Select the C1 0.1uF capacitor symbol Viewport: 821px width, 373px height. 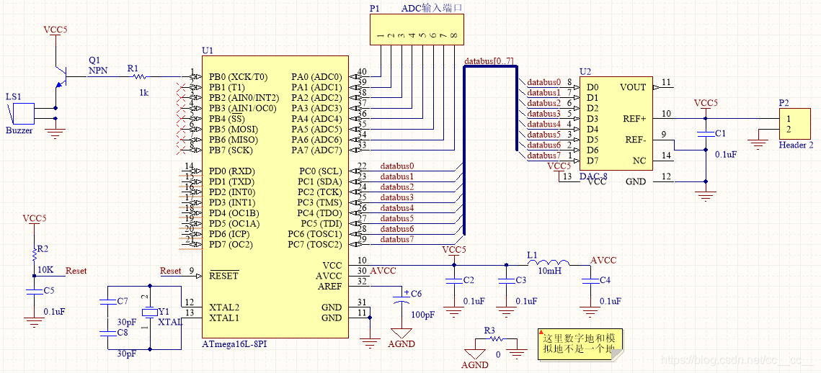[705, 134]
